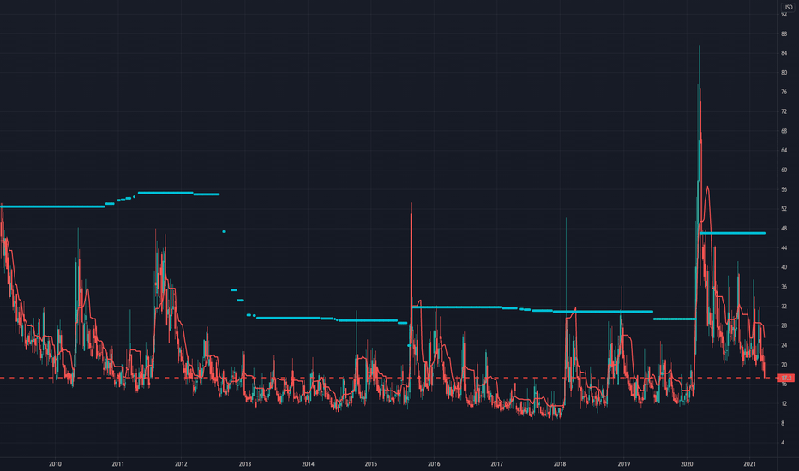Viewport: 799px width, 471px height.
Task: Click the 36 value on the price axis
Action: 784,287
